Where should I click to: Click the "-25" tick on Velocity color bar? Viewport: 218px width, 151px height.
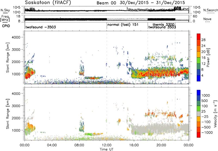pos(205,116)
